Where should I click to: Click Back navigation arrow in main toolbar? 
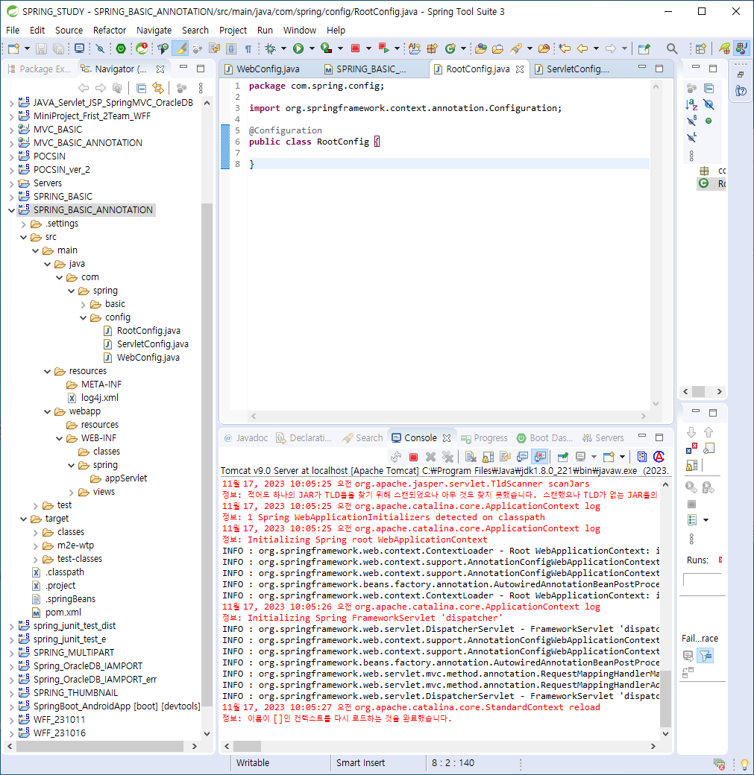point(582,48)
